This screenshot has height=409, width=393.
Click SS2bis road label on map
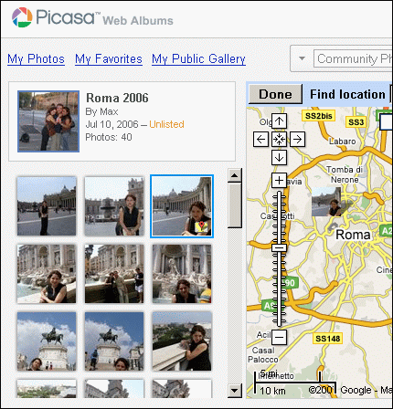[318, 116]
